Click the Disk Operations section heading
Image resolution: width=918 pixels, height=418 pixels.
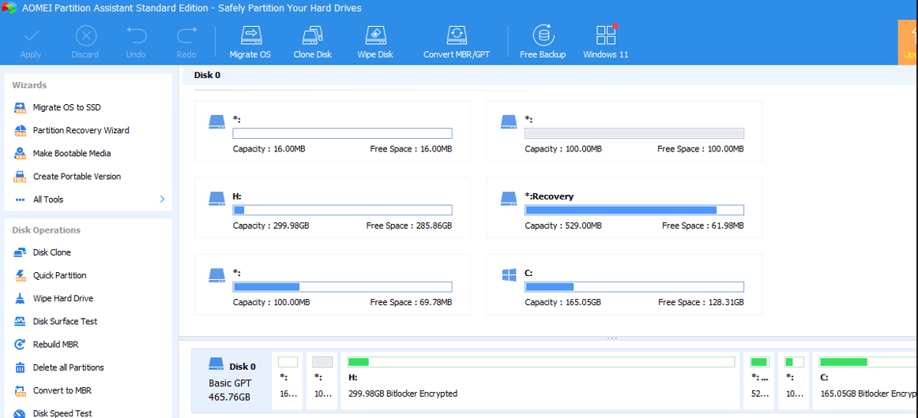(x=47, y=230)
